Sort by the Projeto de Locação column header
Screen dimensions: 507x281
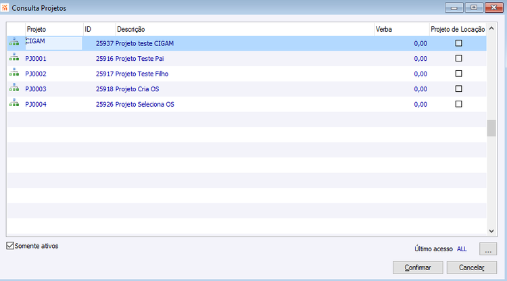(x=458, y=30)
